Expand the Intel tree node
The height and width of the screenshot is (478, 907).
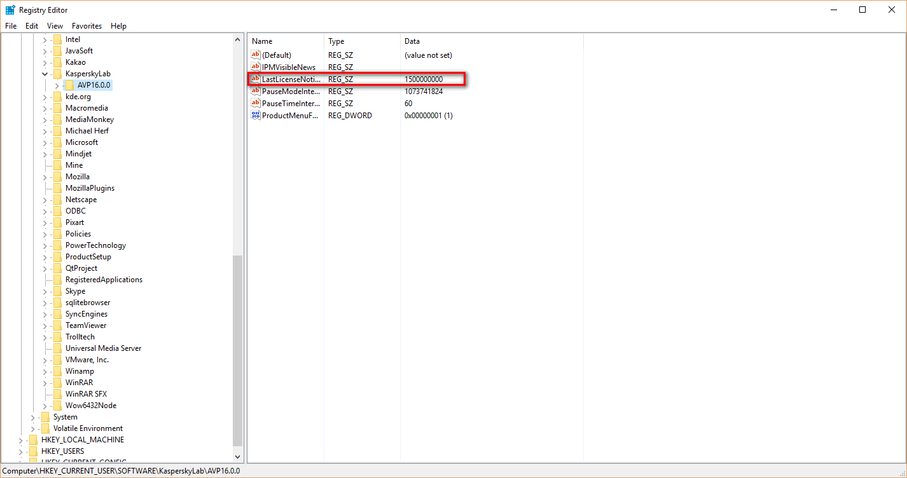45,39
